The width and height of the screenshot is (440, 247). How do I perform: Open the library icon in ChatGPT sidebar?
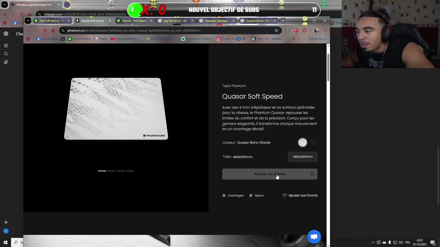click(x=6, y=62)
